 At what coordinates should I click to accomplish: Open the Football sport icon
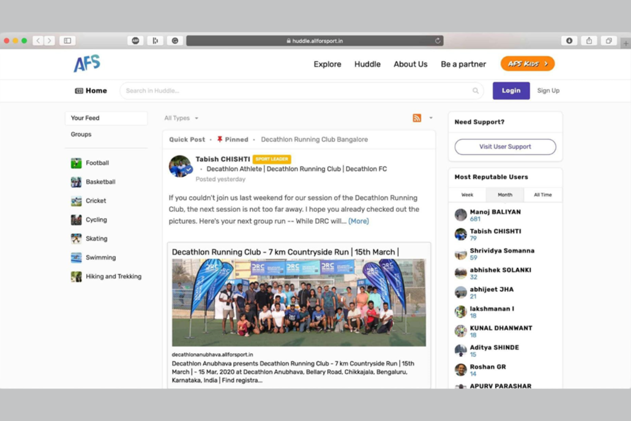[76, 163]
